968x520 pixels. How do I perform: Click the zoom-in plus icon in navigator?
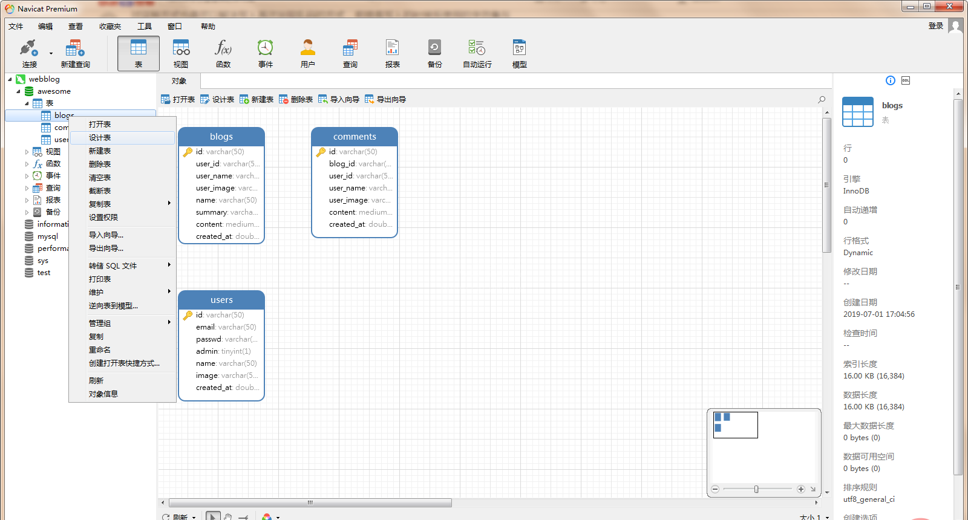(801, 489)
